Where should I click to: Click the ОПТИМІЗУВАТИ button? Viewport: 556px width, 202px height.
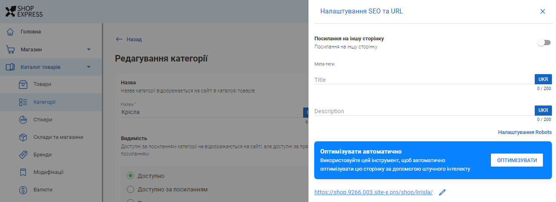point(517,160)
